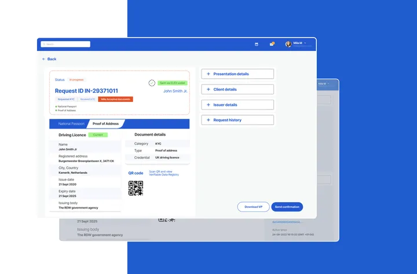Click the Send confirmation button
The width and height of the screenshot is (417, 274).
287,207
